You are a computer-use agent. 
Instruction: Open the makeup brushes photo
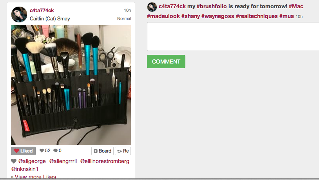[x=71, y=85]
